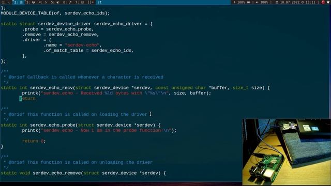The height and width of the screenshot is (186, 331).
Task: Switch to workspace tag 6 music
Action: [x=67, y=2]
